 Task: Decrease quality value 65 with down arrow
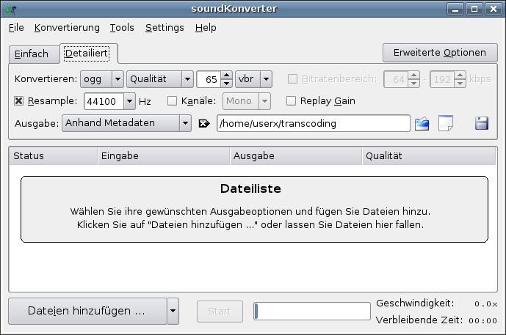(x=226, y=84)
